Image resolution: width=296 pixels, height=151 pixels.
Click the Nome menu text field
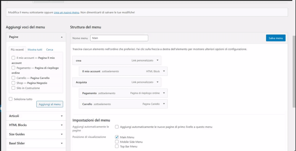(x=119, y=38)
